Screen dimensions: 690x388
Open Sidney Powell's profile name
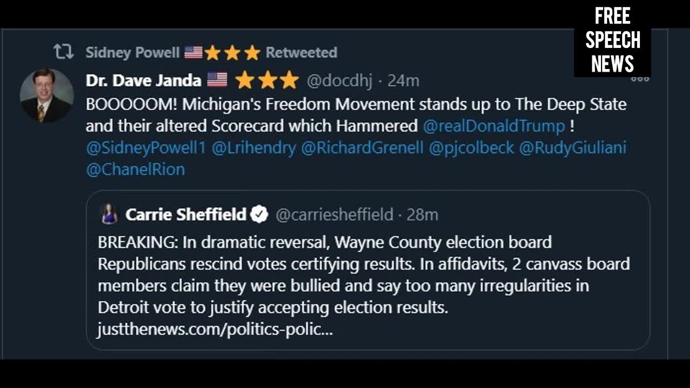(133, 52)
